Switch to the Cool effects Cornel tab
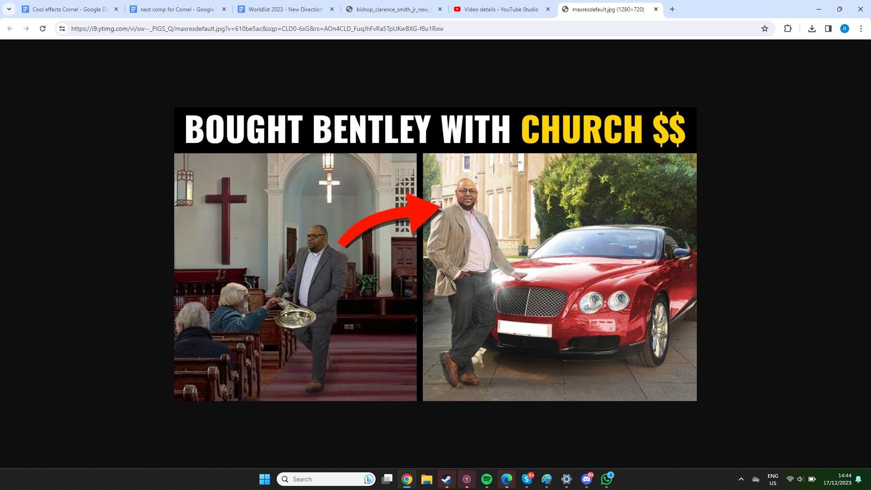The image size is (871, 490). pyautogui.click(x=70, y=9)
